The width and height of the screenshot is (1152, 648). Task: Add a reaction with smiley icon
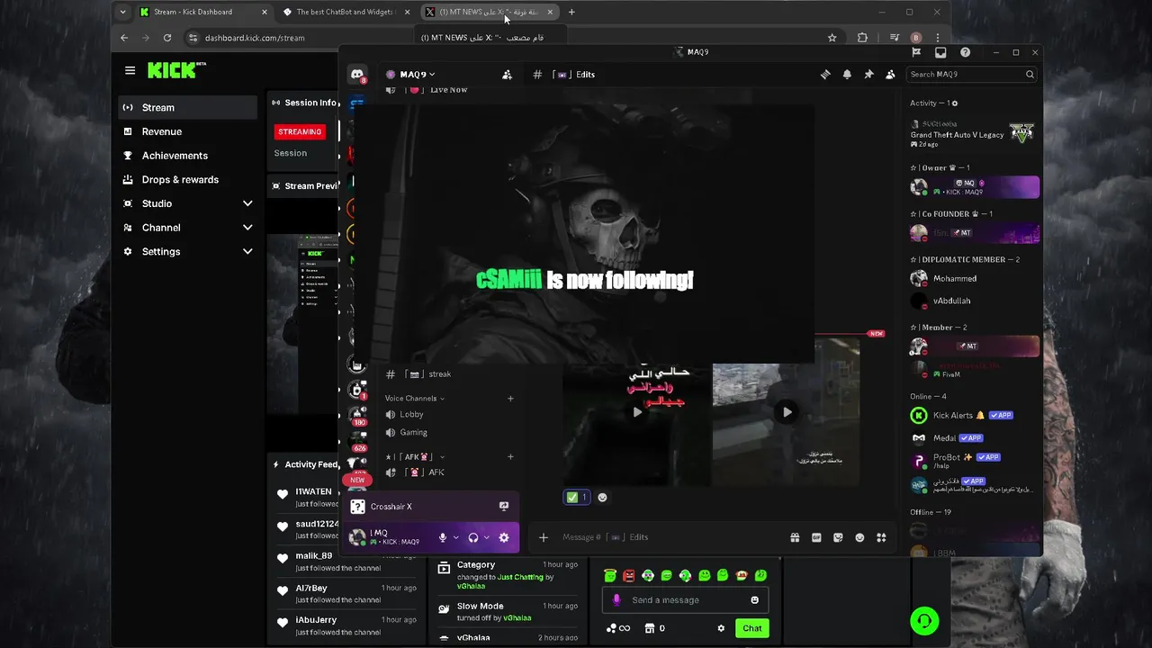602,497
